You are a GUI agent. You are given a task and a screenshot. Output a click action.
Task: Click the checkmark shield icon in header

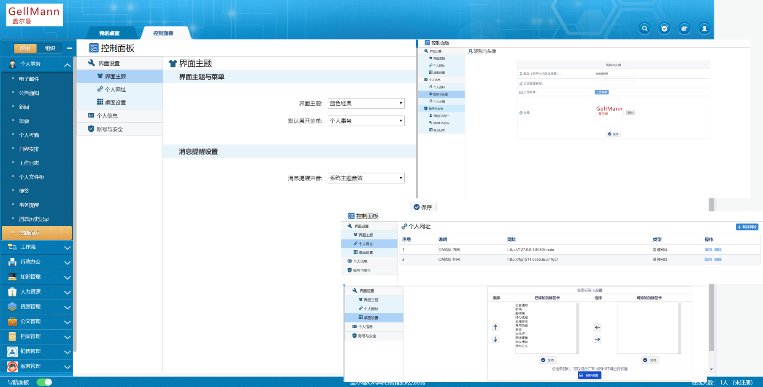click(664, 29)
